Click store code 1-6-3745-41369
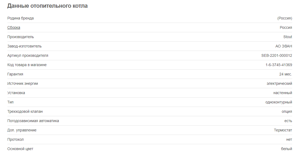Image resolution: width=297 pixels, height=157 pixels. click(x=279, y=65)
